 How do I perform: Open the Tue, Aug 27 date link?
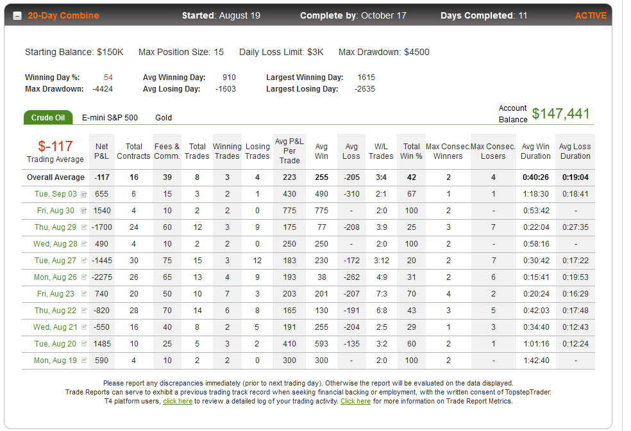tap(55, 261)
